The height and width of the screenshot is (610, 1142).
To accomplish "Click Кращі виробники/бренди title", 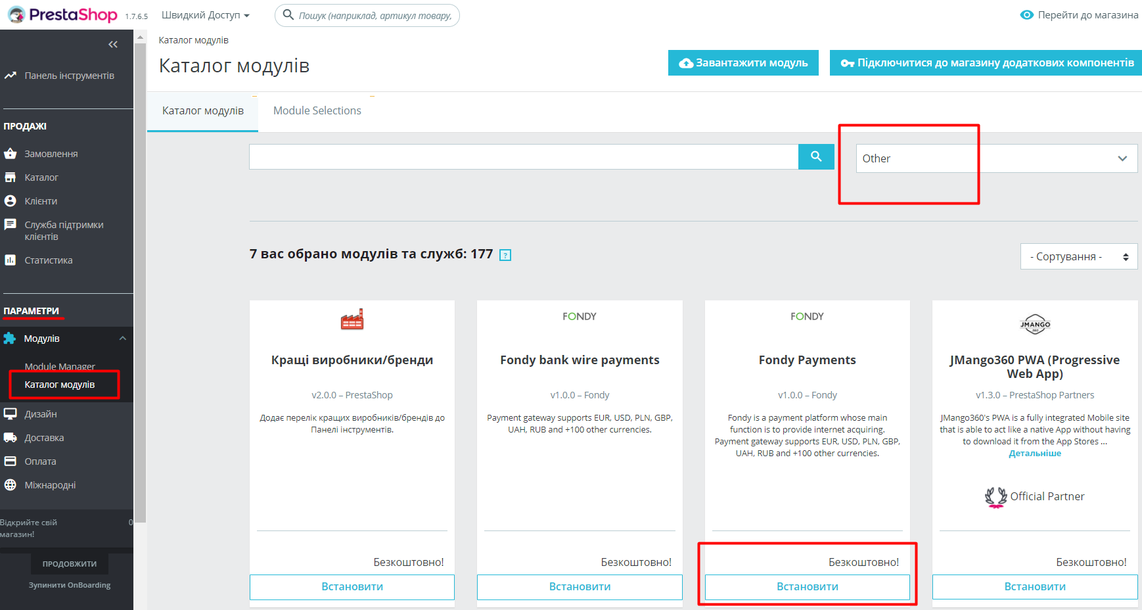I will (352, 360).
